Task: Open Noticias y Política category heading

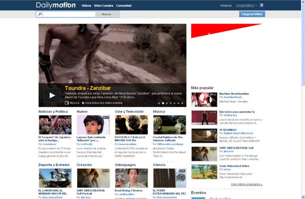Action: pos(53,112)
